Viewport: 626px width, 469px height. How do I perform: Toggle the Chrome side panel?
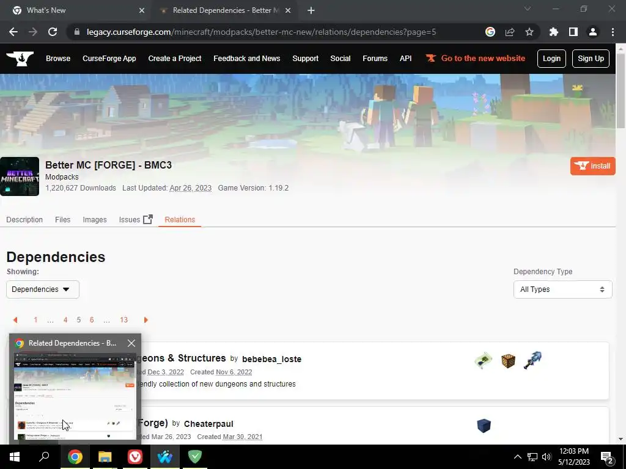coord(573,32)
